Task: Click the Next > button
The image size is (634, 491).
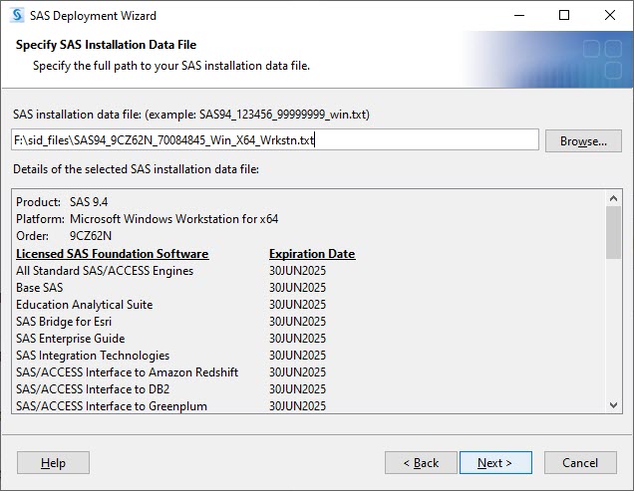Action: [x=495, y=463]
